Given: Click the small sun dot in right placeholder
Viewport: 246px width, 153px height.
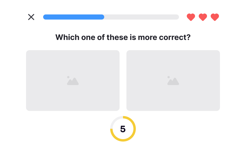Looking at the screenshot, I should tap(169, 77).
